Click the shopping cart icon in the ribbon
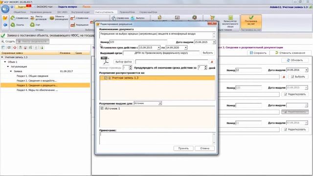Viewport: 313px width, 176px height. [212, 18]
